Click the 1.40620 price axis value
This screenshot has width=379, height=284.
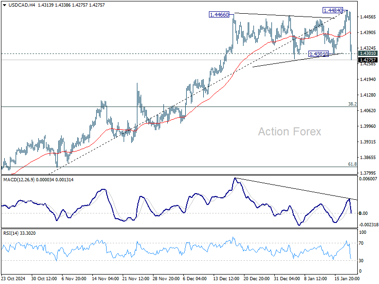tap(368, 111)
